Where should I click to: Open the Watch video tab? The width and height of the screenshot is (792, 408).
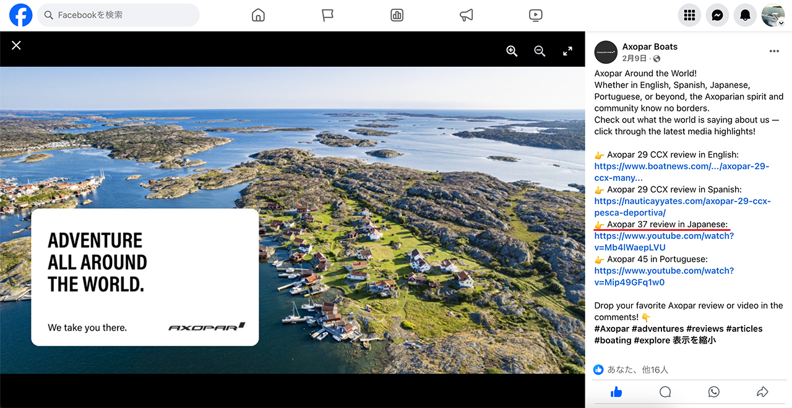pyautogui.click(x=536, y=15)
